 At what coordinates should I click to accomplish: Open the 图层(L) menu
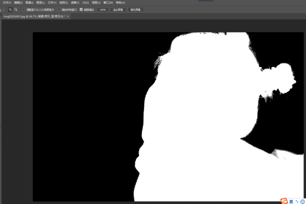click(x=40, y=2)
